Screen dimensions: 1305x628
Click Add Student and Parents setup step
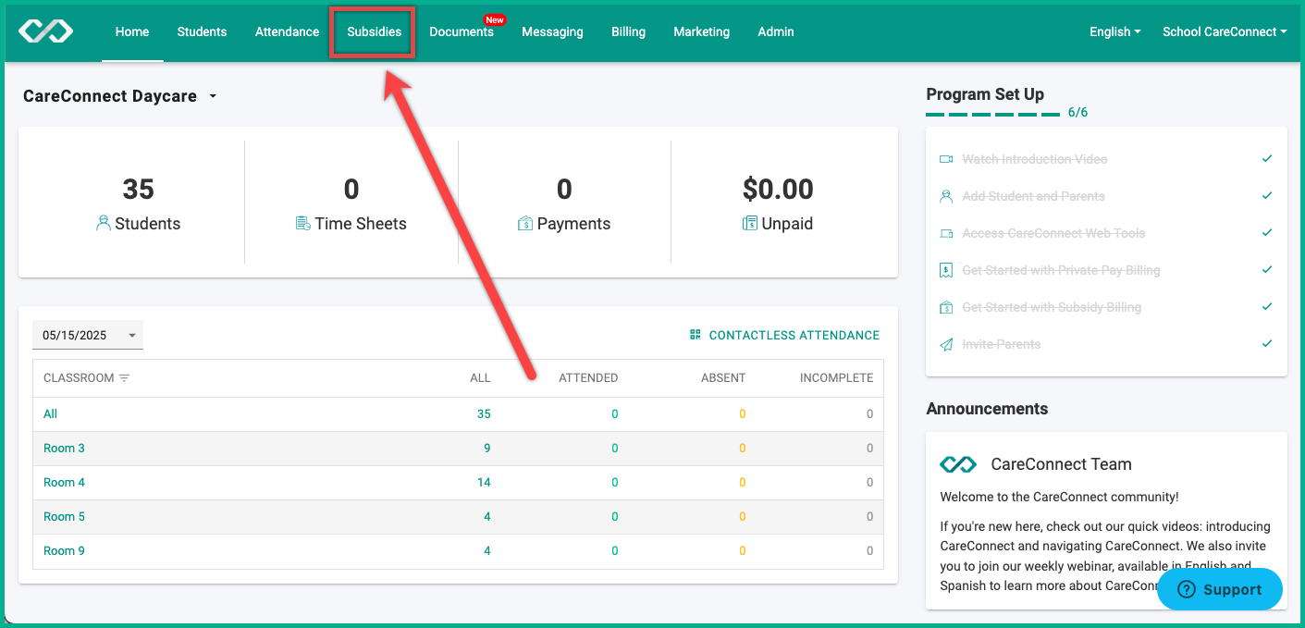tap(1033, 196)
